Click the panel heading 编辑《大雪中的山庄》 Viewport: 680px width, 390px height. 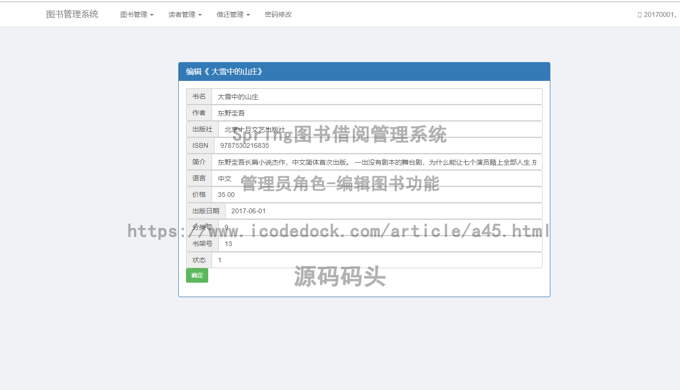tap(364, 72)
